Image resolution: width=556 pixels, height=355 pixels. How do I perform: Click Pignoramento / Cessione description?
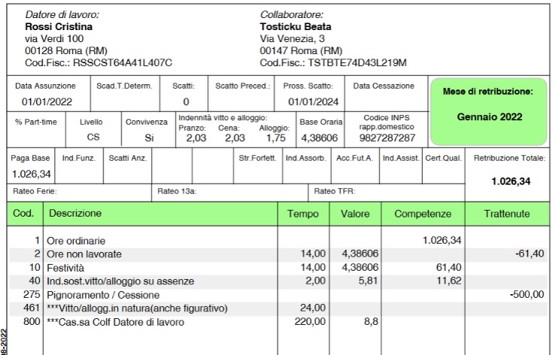tap(103, 295)
